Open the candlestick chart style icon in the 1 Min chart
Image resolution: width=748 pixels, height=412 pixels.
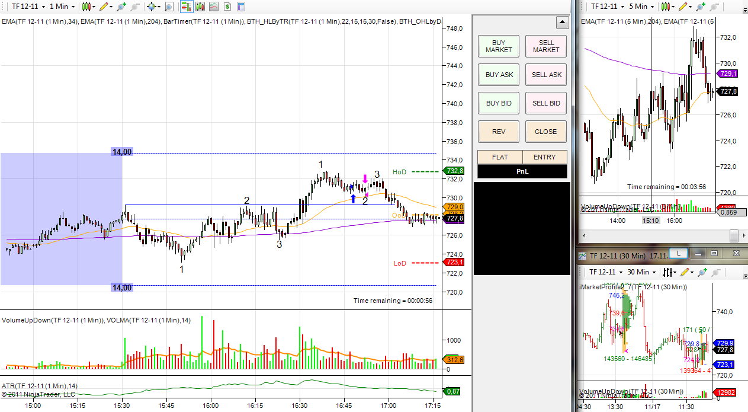86,7
